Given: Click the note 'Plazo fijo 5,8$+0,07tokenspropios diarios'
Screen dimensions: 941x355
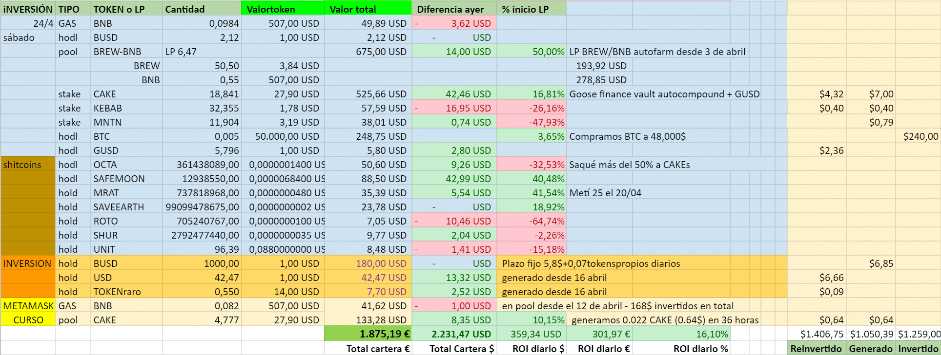Looking at the screenshot, I should (591, 263).
